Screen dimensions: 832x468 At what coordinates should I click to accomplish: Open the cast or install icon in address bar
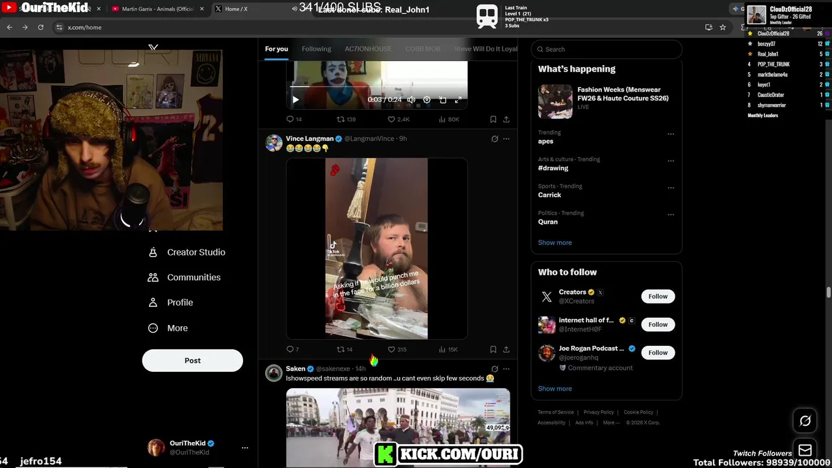point(708,27)
